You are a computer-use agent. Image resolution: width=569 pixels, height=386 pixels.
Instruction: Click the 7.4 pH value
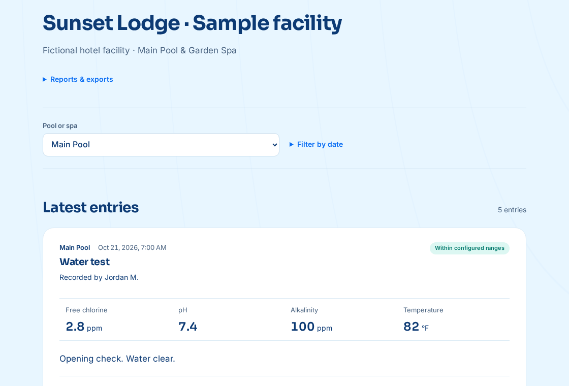188,327
